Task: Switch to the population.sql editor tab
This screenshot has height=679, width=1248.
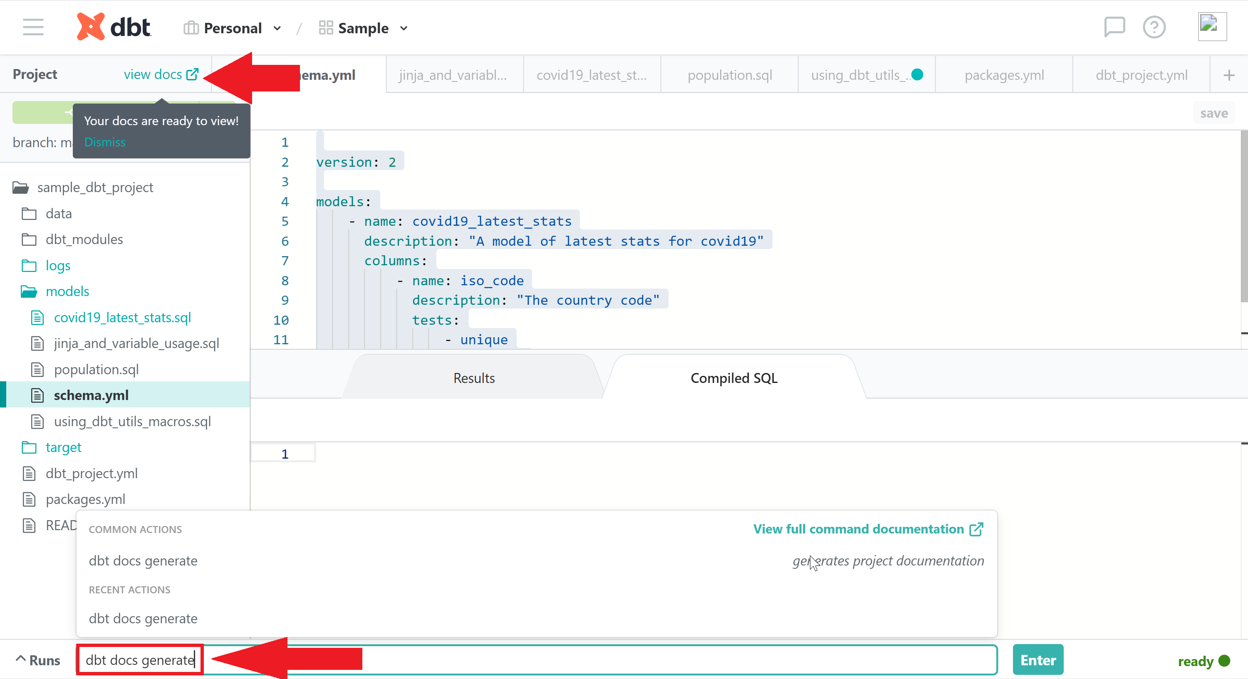Action: pos(730,75)
